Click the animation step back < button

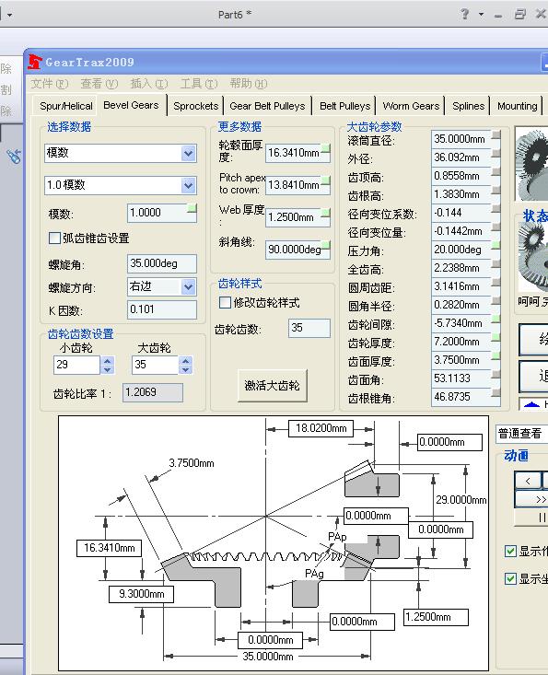[528, 481]
